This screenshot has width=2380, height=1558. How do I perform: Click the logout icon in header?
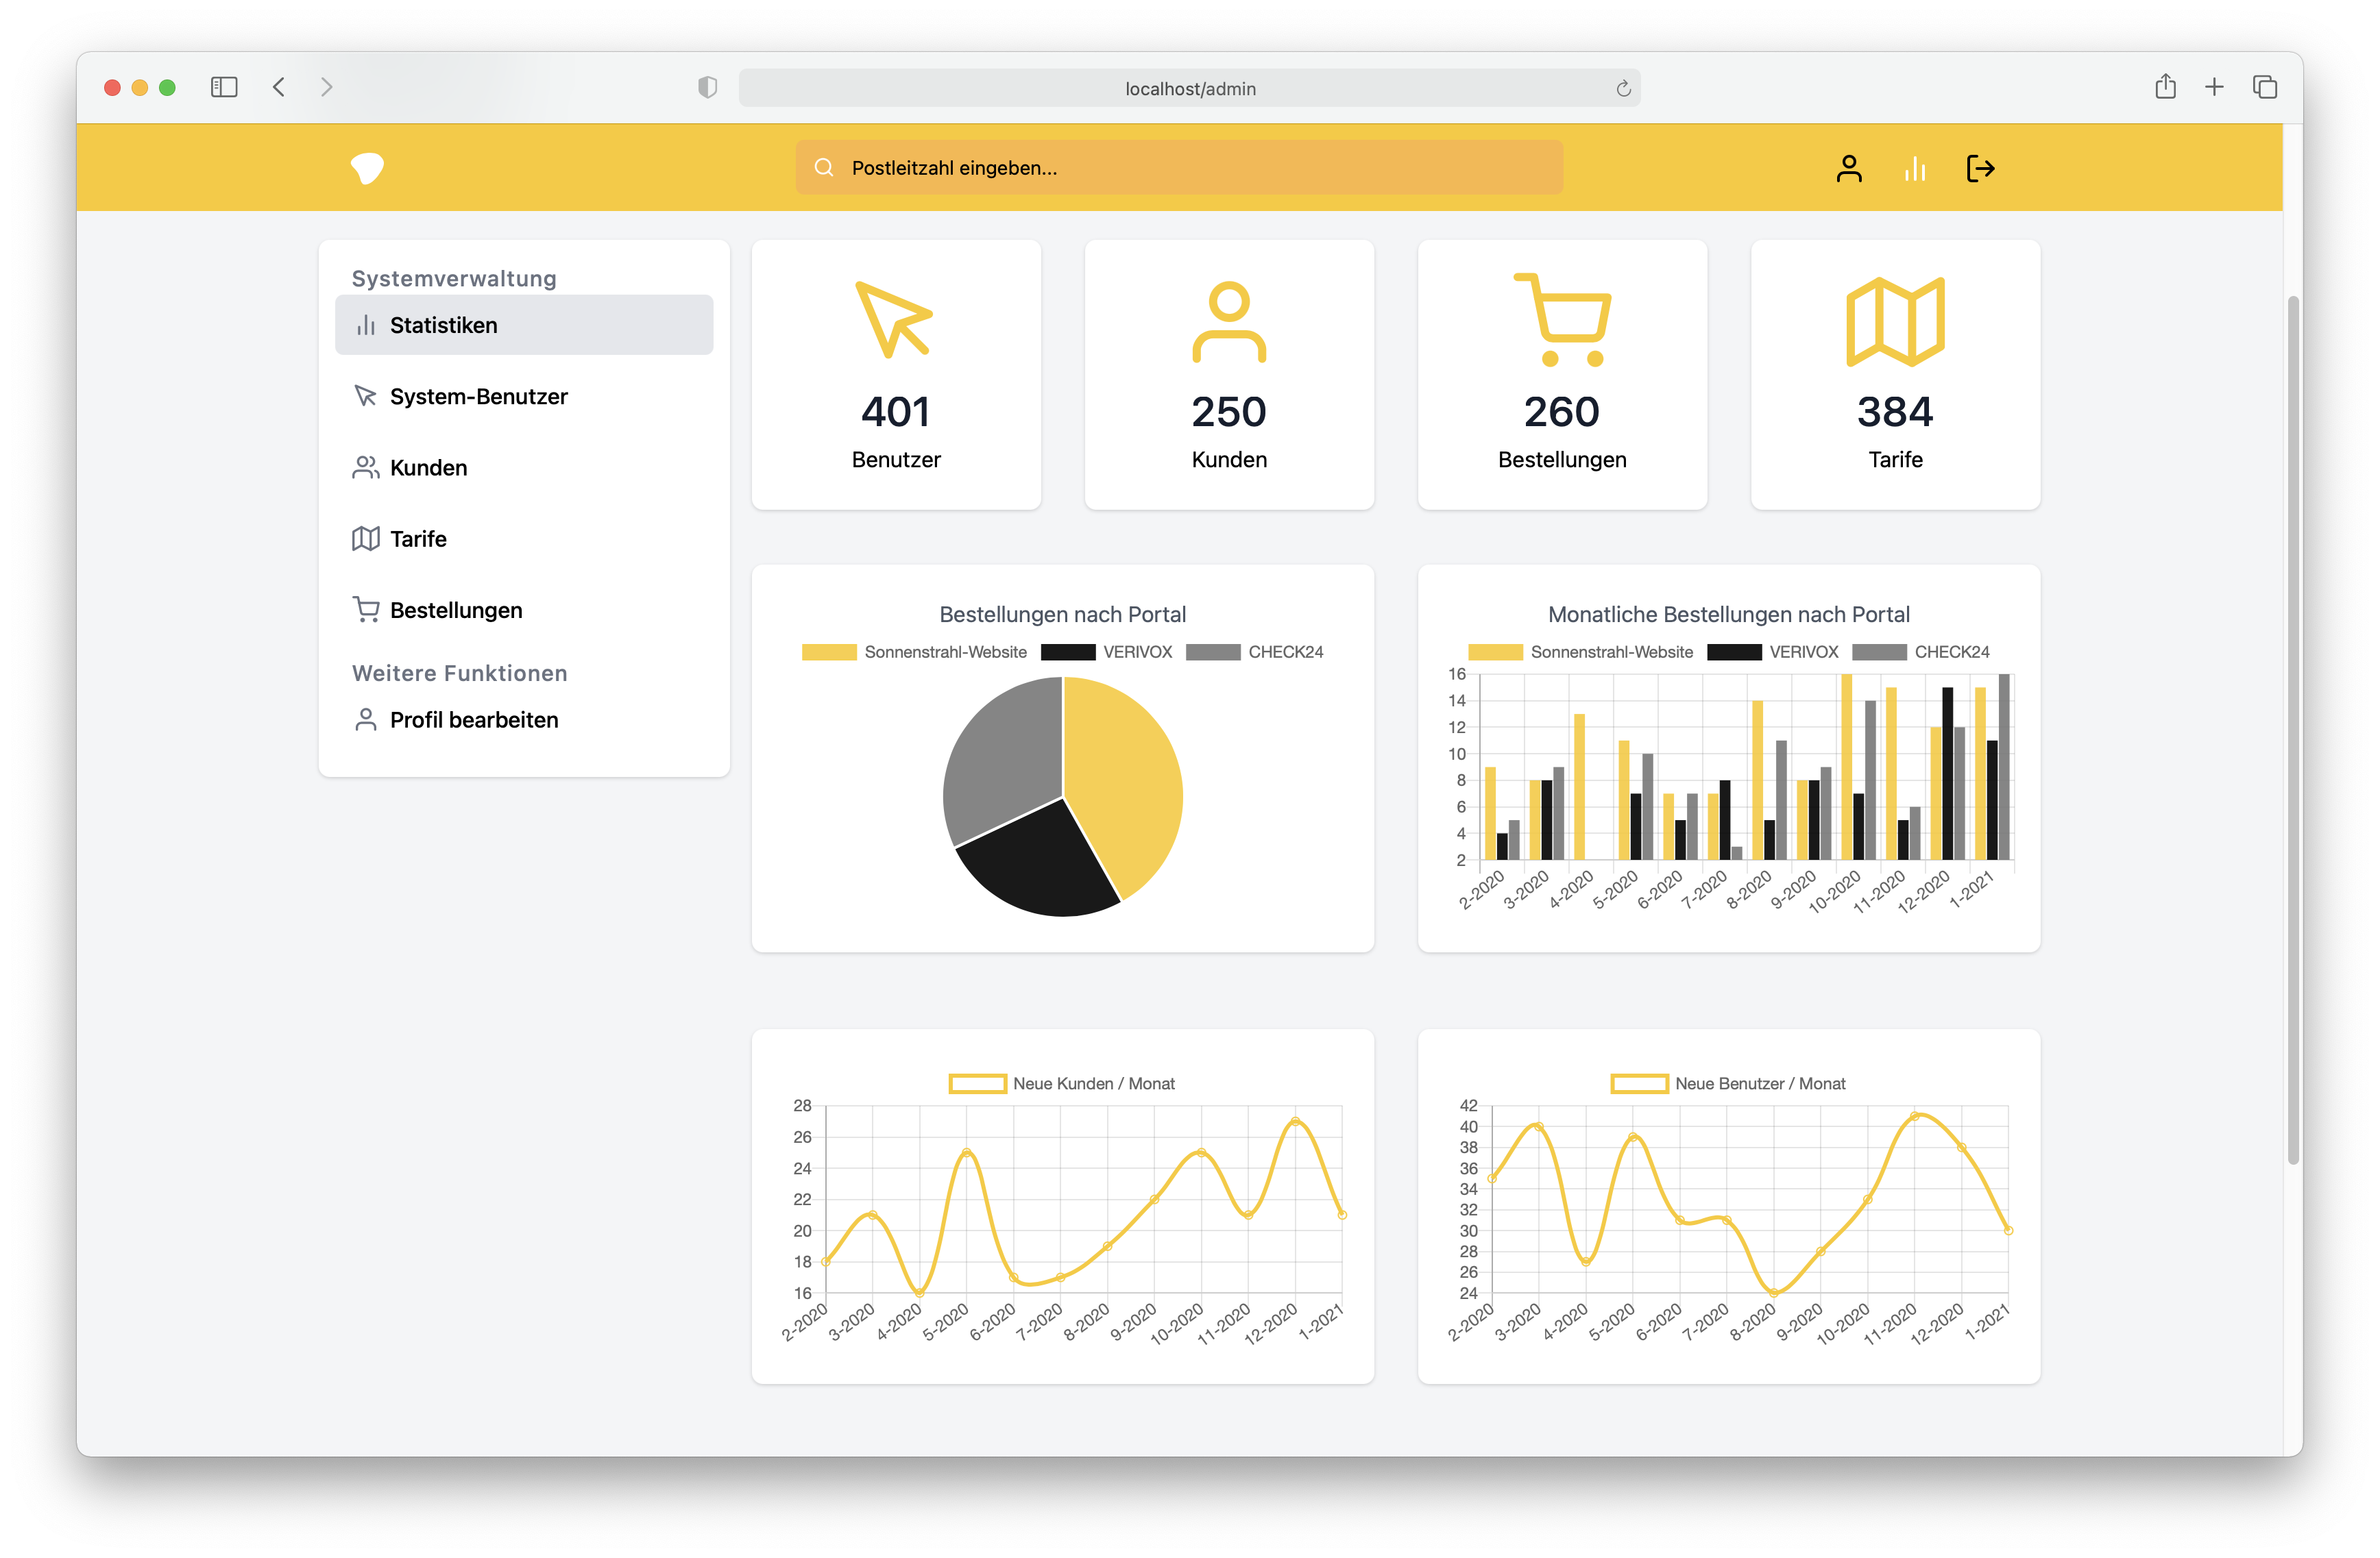1980,168
